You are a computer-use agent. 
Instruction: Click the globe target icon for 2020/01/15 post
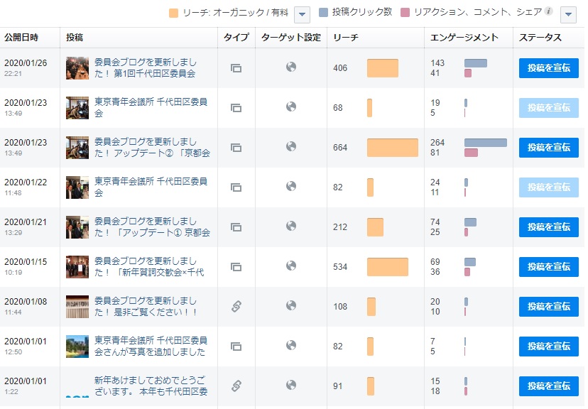291,266
